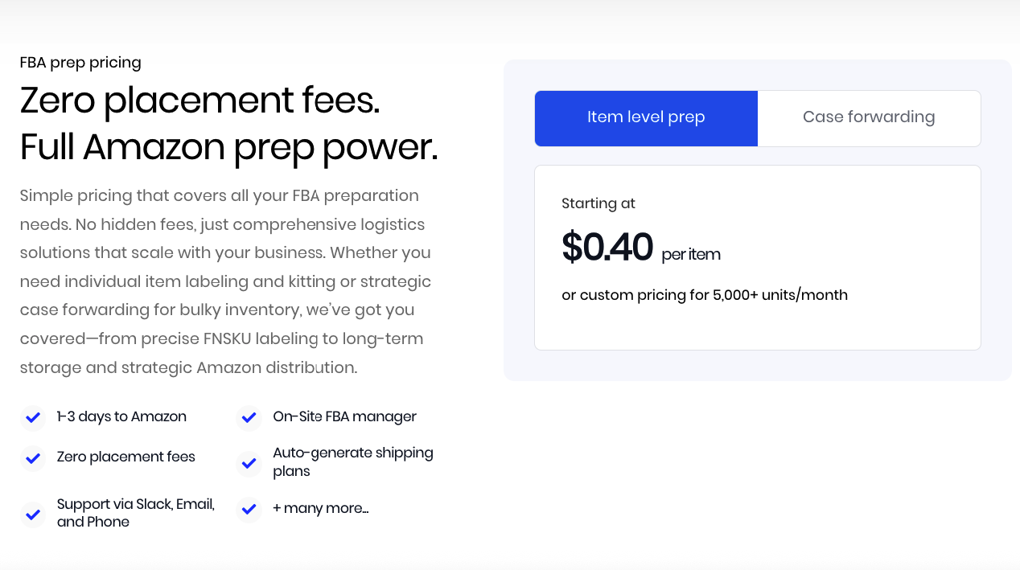This screenshot has height=570, width=1020.
Task: Click checkmark icon beside Auto-generate shipping plans
Action: (x=249, y=463)
